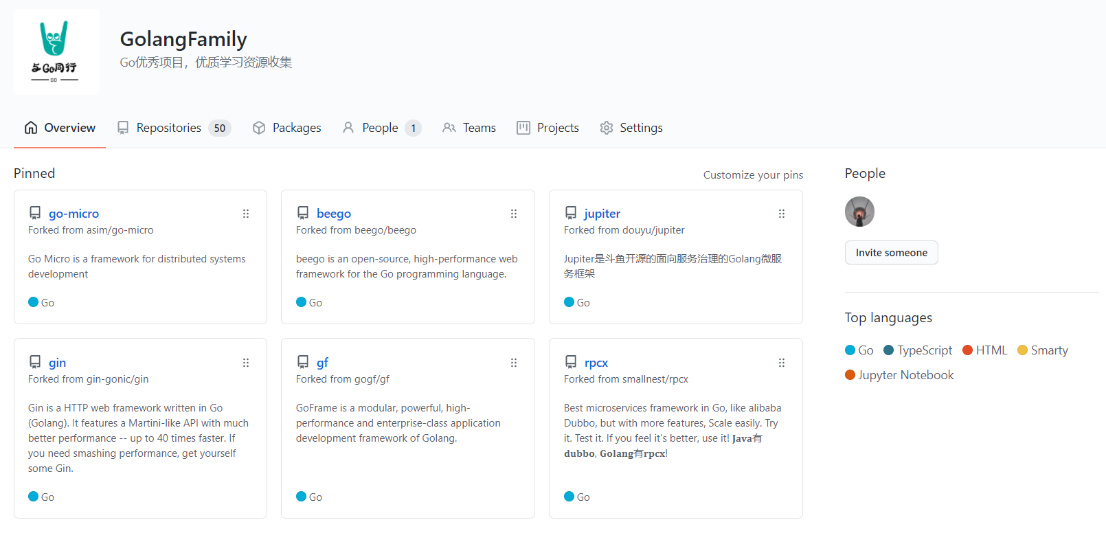The height and width of the screenshot is (542, 1106).
Task: Click the Invite someone button
Action: [x=891, y=253]
